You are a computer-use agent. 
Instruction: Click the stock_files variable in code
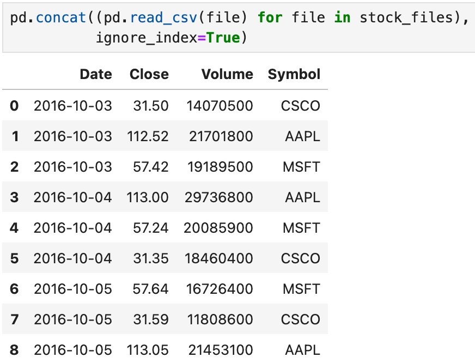(406, 17)
